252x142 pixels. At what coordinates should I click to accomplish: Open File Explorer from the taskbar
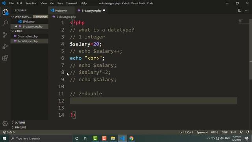113,138
